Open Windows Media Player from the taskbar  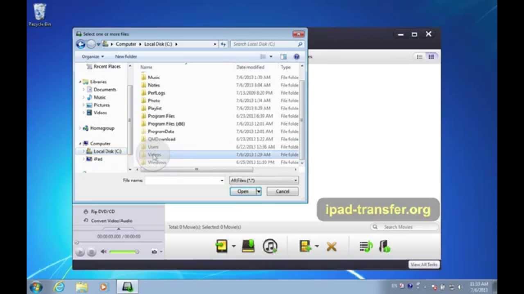coord(104,287)
